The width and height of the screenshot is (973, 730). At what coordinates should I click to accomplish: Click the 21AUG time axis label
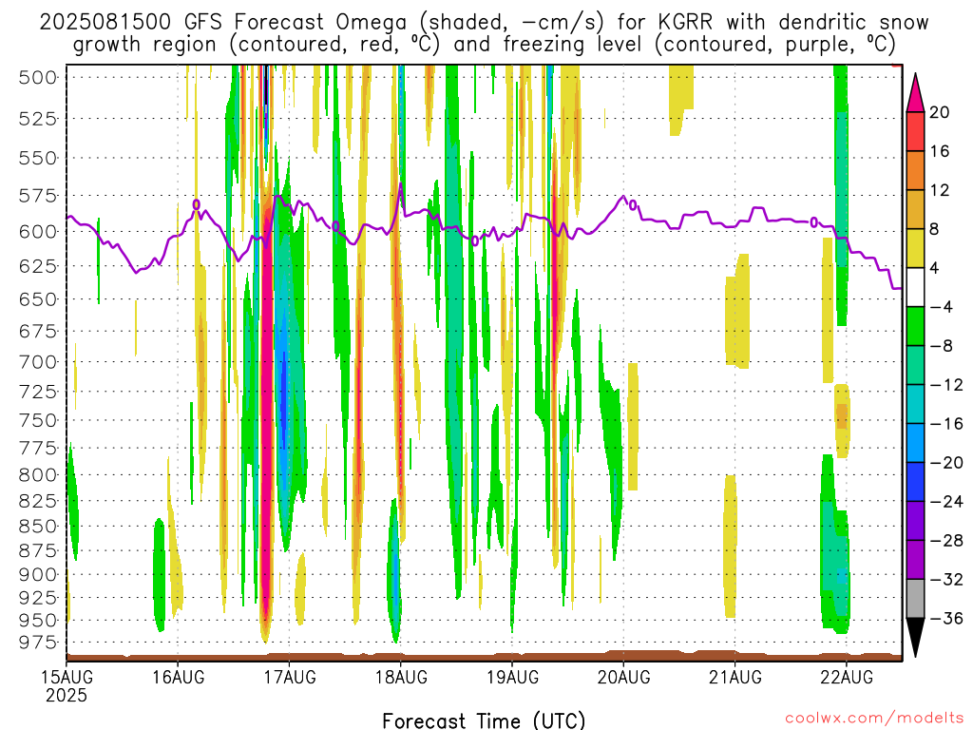tap(735, 677)
